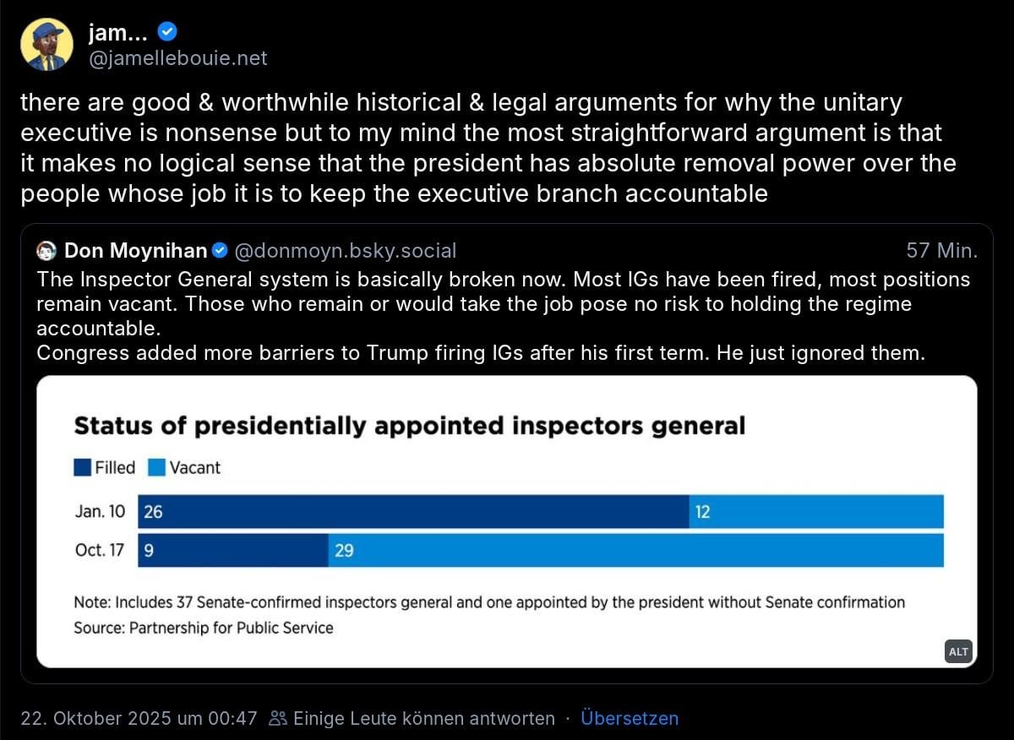Click "Einige Leute können antworten" reply setting
This screenshot has width=1014, height=740.
(x=423, y=719)
